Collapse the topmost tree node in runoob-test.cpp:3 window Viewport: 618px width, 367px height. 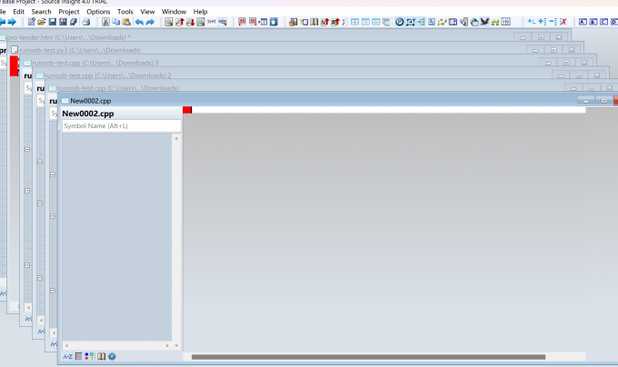click(x=27, y=149)
